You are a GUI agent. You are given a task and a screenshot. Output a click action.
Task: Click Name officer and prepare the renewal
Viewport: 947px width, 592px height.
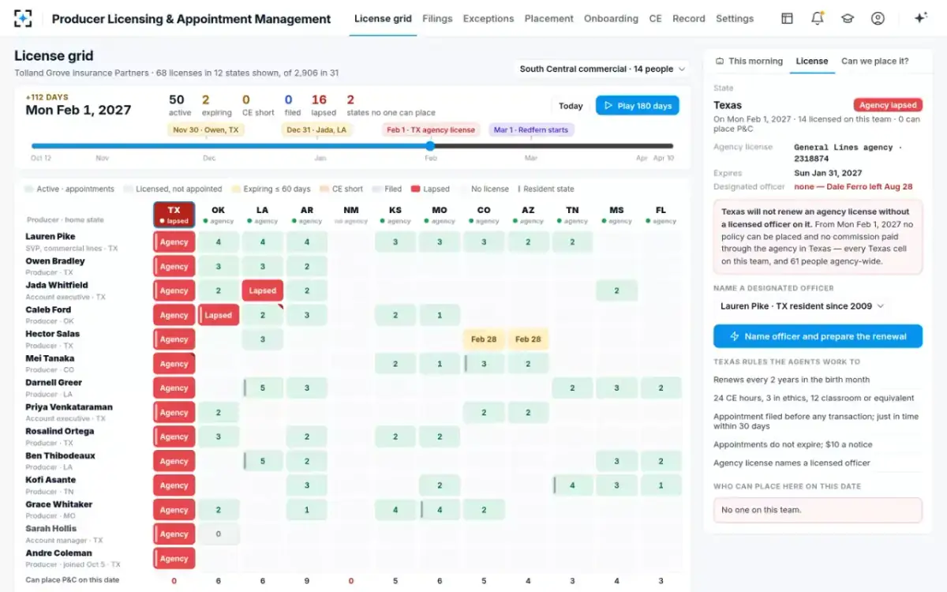click(818, 336)
